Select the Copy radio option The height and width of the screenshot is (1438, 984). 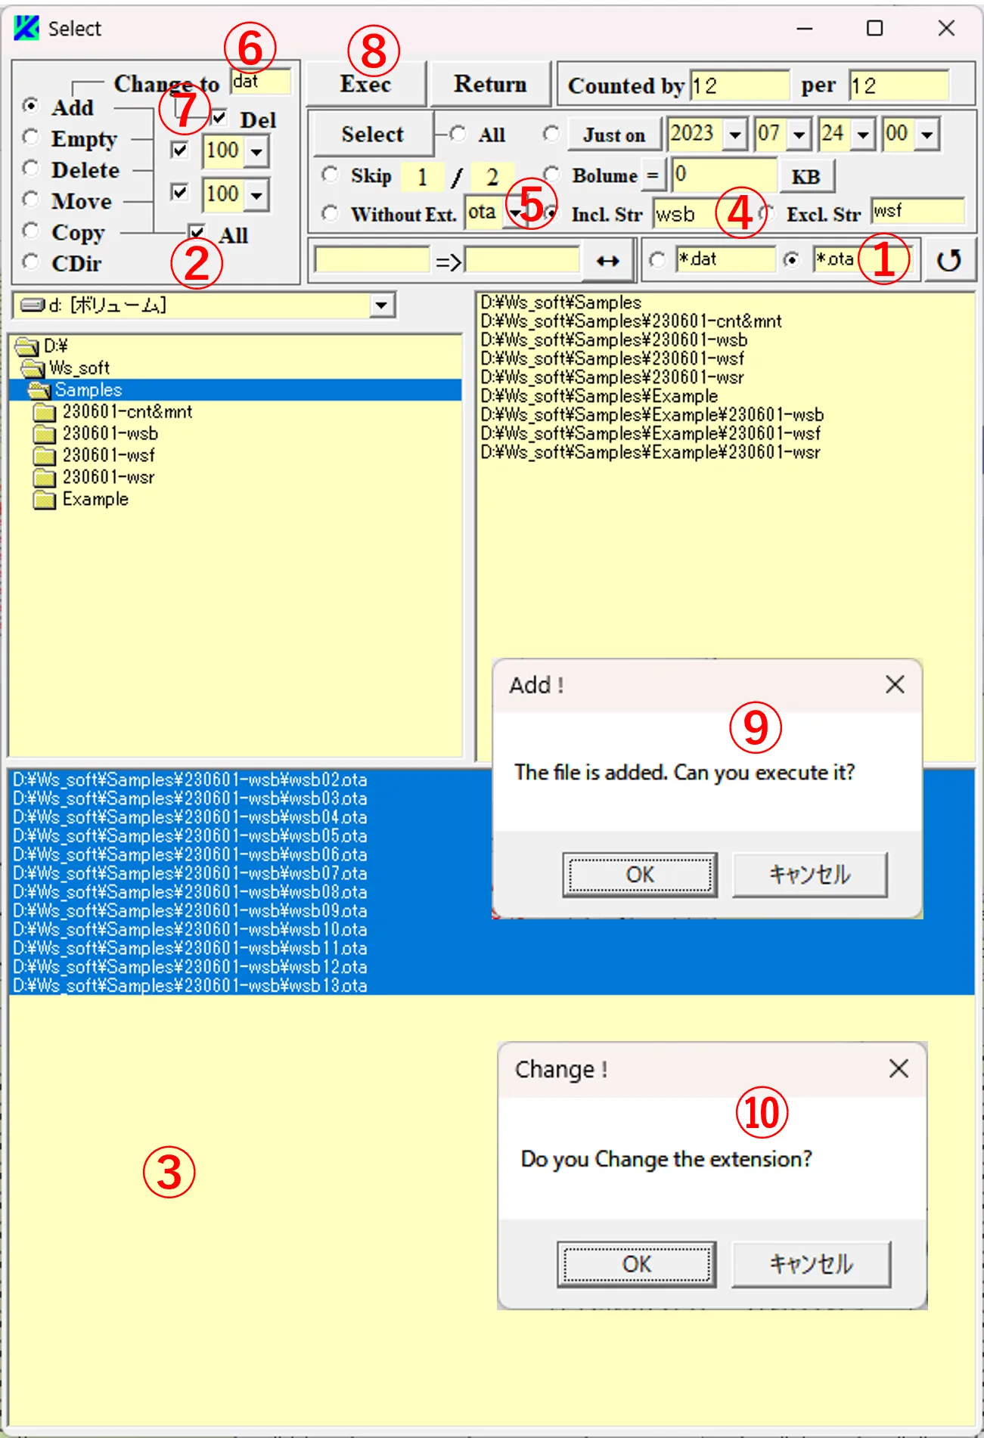[x=31, y=230]
